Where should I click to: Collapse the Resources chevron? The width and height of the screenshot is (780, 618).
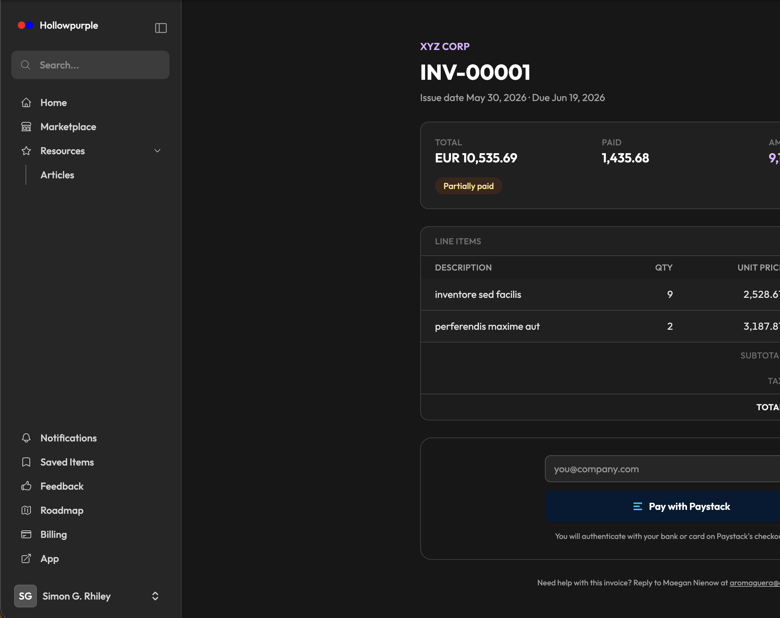click(157, 151)
